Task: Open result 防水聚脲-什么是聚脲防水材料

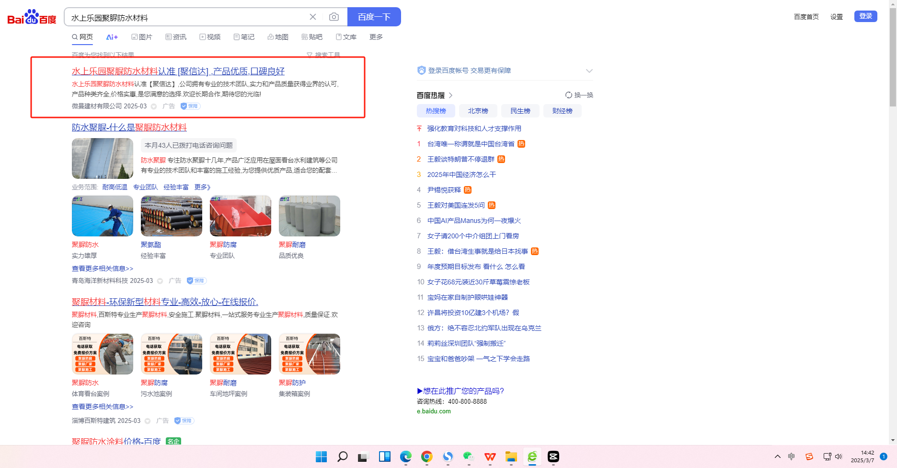Action: 129,128
